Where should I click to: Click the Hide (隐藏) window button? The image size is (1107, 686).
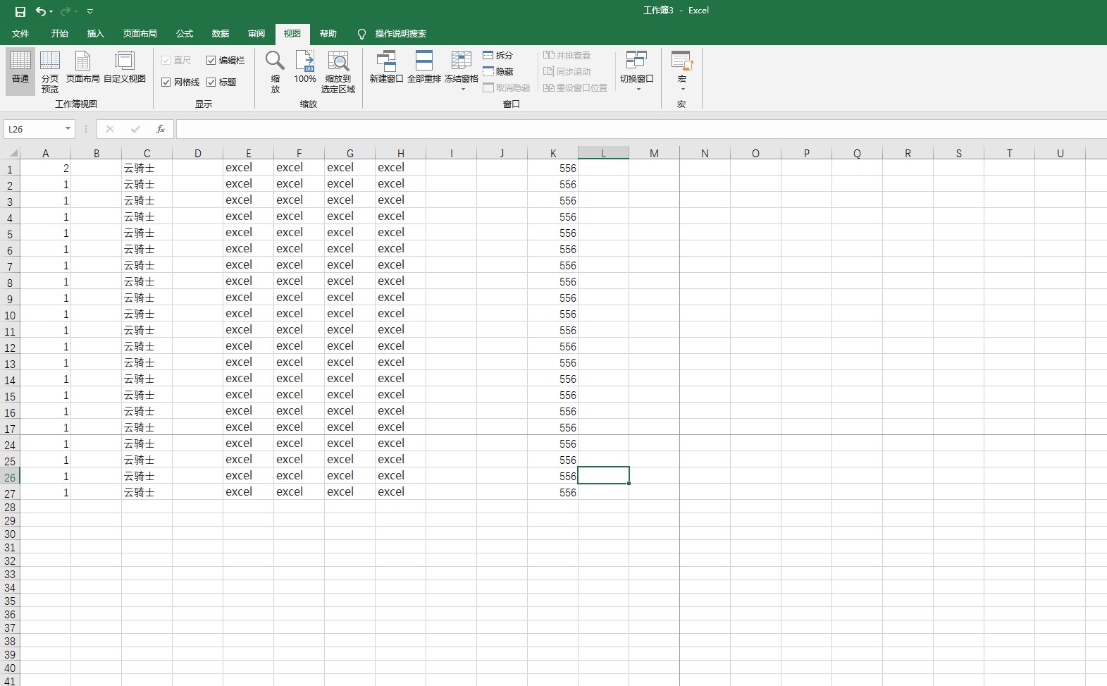click(x=498, y=71)
